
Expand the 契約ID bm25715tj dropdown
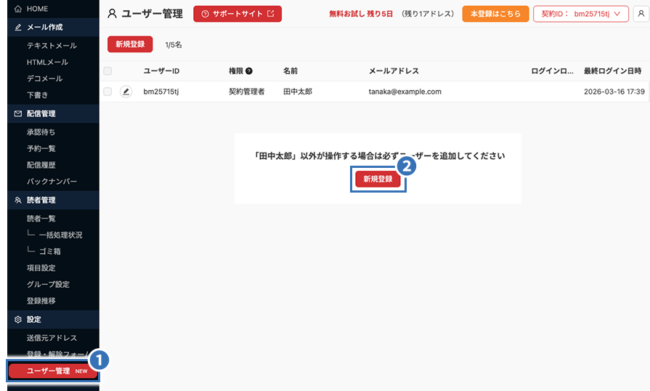581,14
